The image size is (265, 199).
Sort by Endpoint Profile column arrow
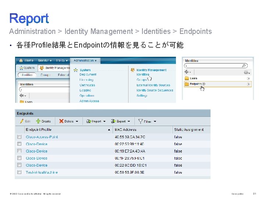109,130
